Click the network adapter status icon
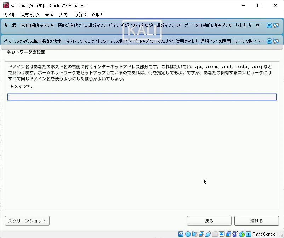This screenshot has height=238, width=284. (x=201, y=234)
